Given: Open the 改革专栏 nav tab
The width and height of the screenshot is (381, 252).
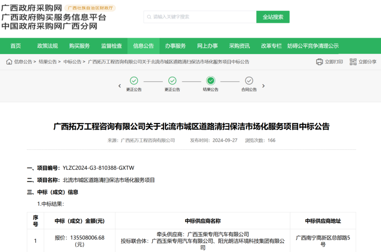Looking at the screenshot, I should [x=271, y=46].
